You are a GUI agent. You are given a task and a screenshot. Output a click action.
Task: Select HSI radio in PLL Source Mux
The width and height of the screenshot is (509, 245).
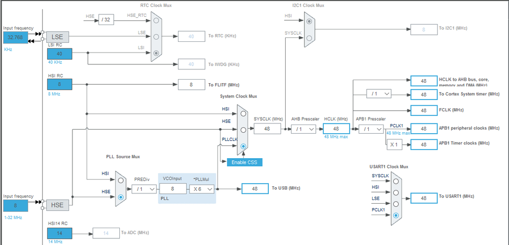[121, 180]
